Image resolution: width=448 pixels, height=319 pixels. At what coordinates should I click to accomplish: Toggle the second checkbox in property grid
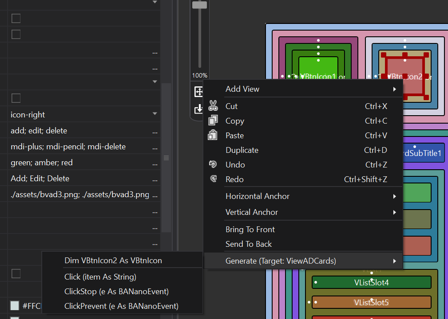pos(16,34)
